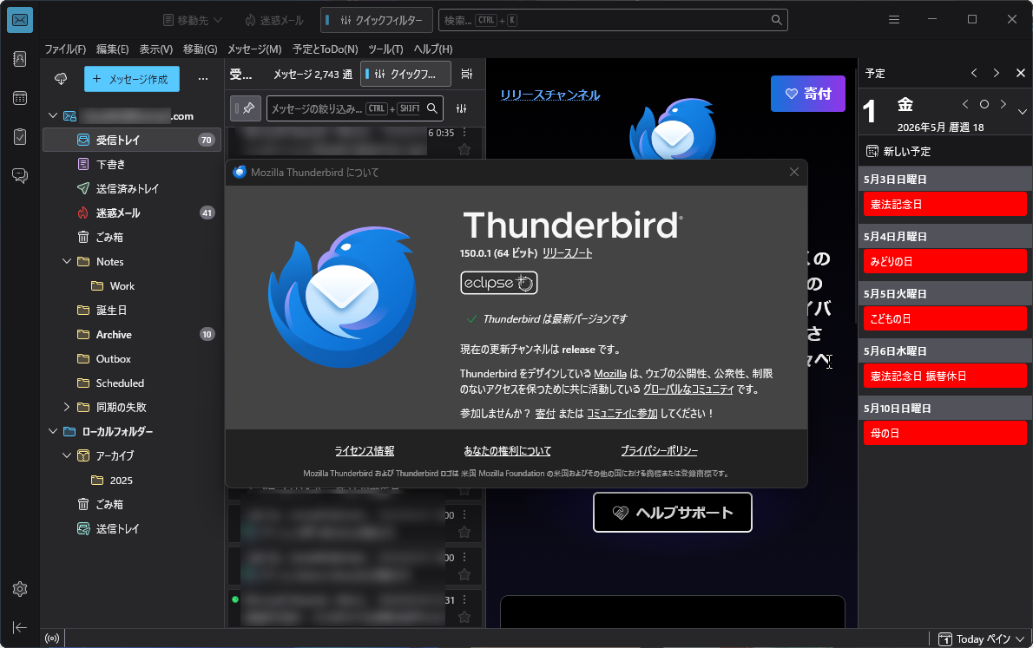Expand the mini-day dropdown chevron
1033x648 pixels.
(1022, 112)
